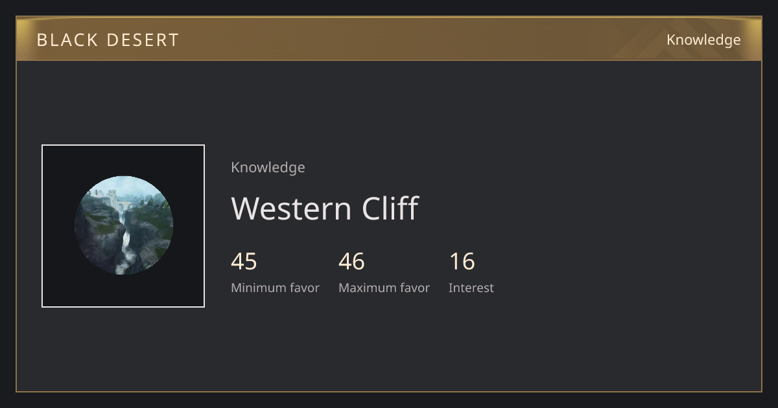
Task: Select the maximum favor value 46
Action: click(x=351, y=262)
